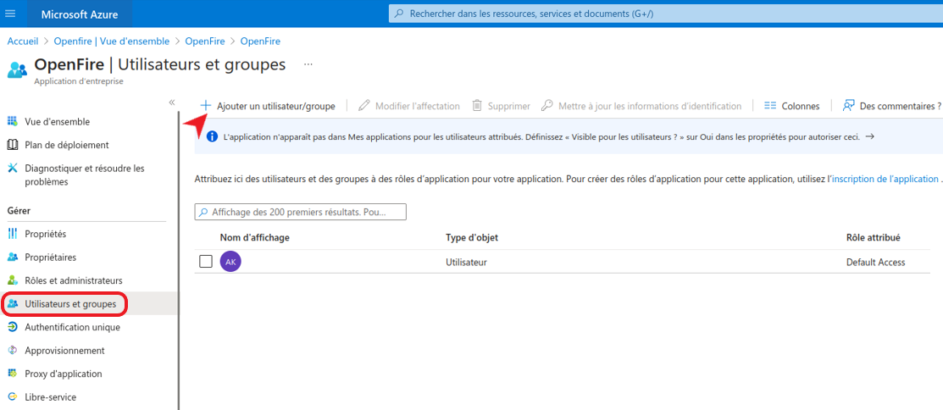
Task: Open the Azure portal hamburger menu
Action: [10, 14]
